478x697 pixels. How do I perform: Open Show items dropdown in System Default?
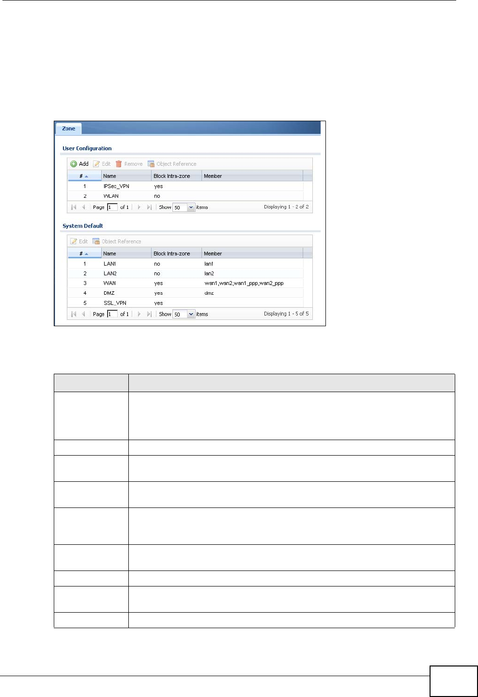pyautogui.click(x=191, y=314)
